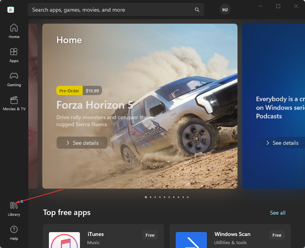Viewport: 305px width, 248px height.
Task: See details for Windows Podcasts banner
Action: pos(281,143)
